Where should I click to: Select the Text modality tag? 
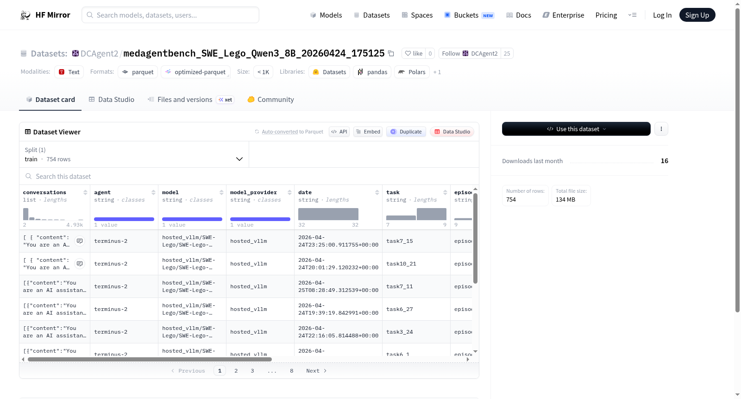point(69,72)
